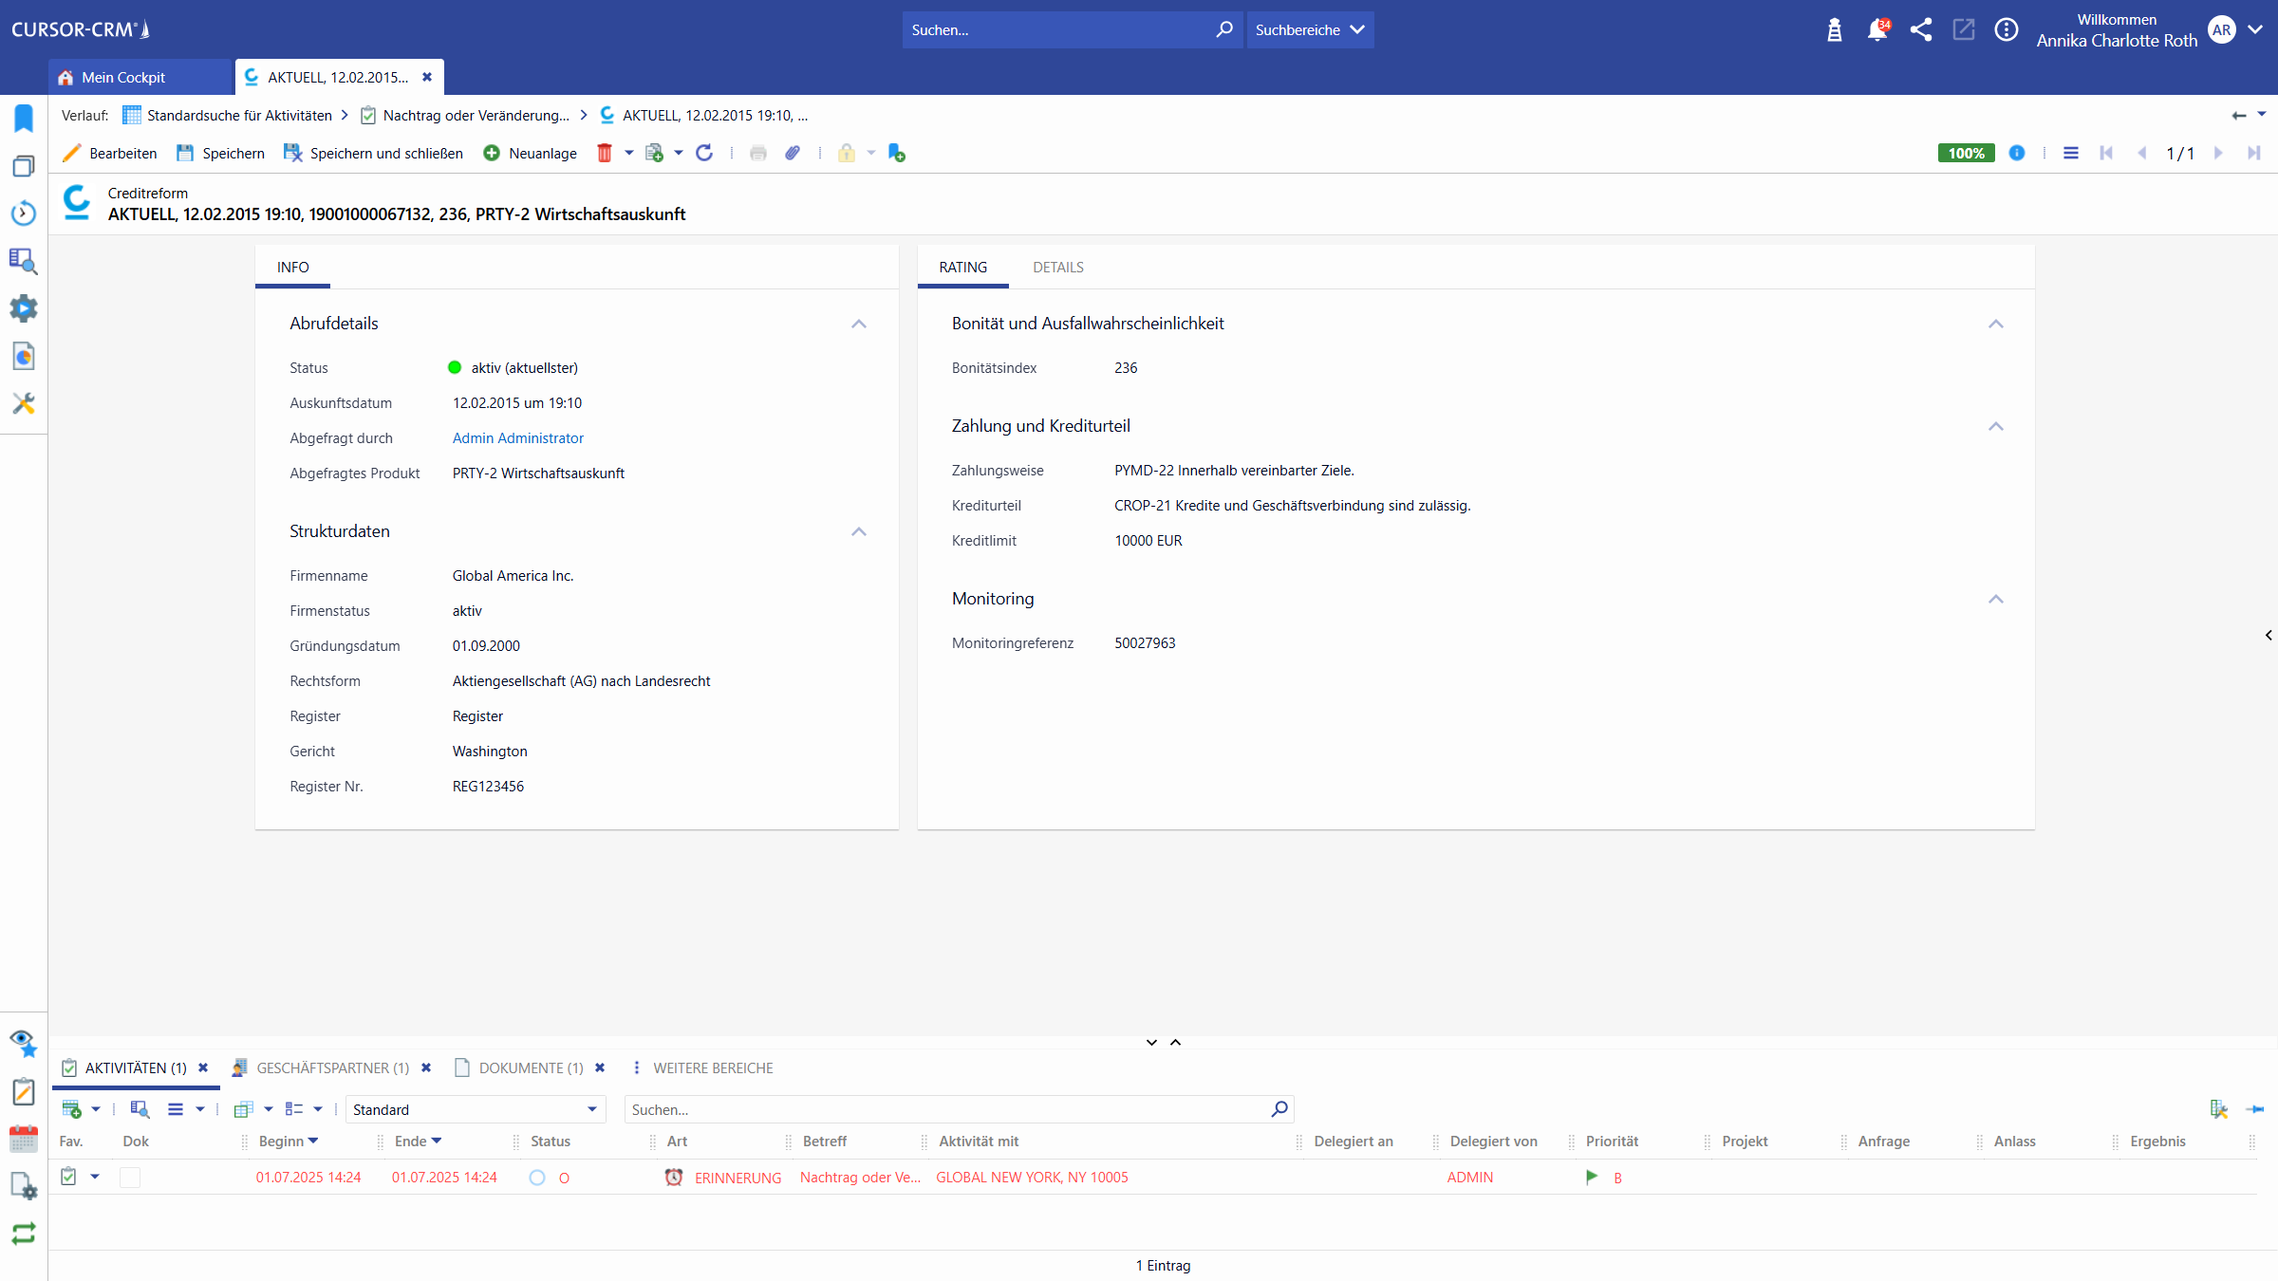Click the paperclip attachment icon
This screenshot has height=1281, width=2278.
(793, 153)
